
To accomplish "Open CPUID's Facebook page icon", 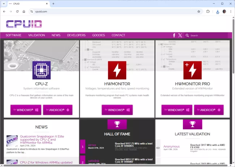I will click(174, 35).
